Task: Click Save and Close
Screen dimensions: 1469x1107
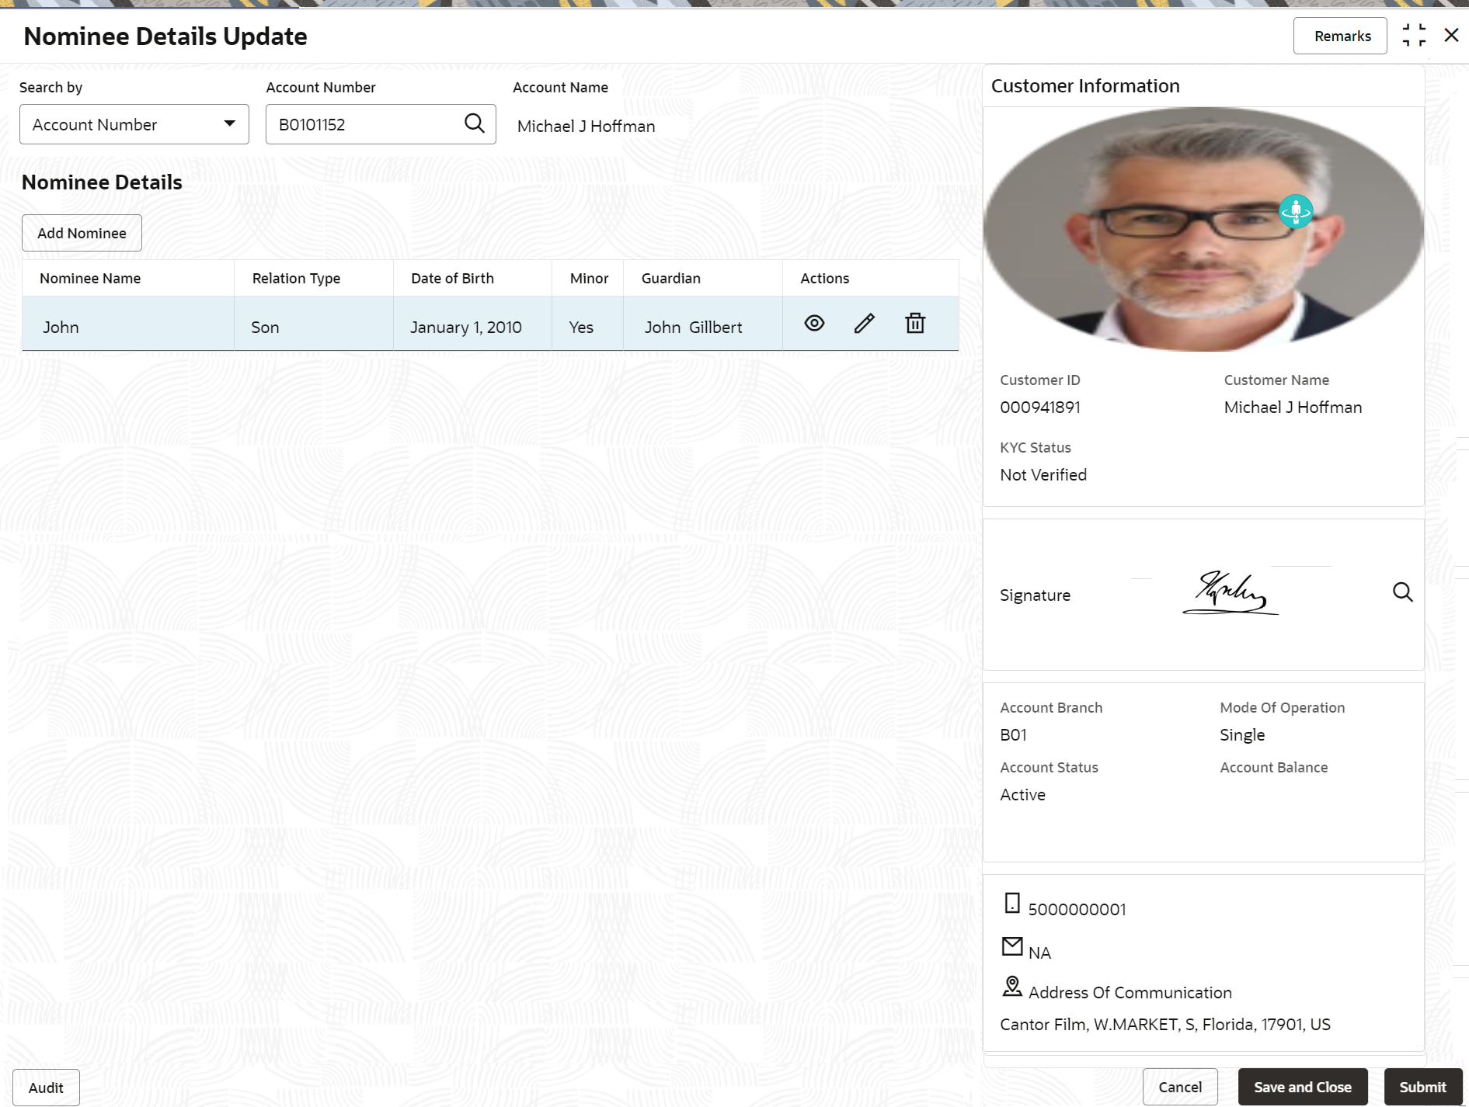Action: (x=1302, y=1087)
